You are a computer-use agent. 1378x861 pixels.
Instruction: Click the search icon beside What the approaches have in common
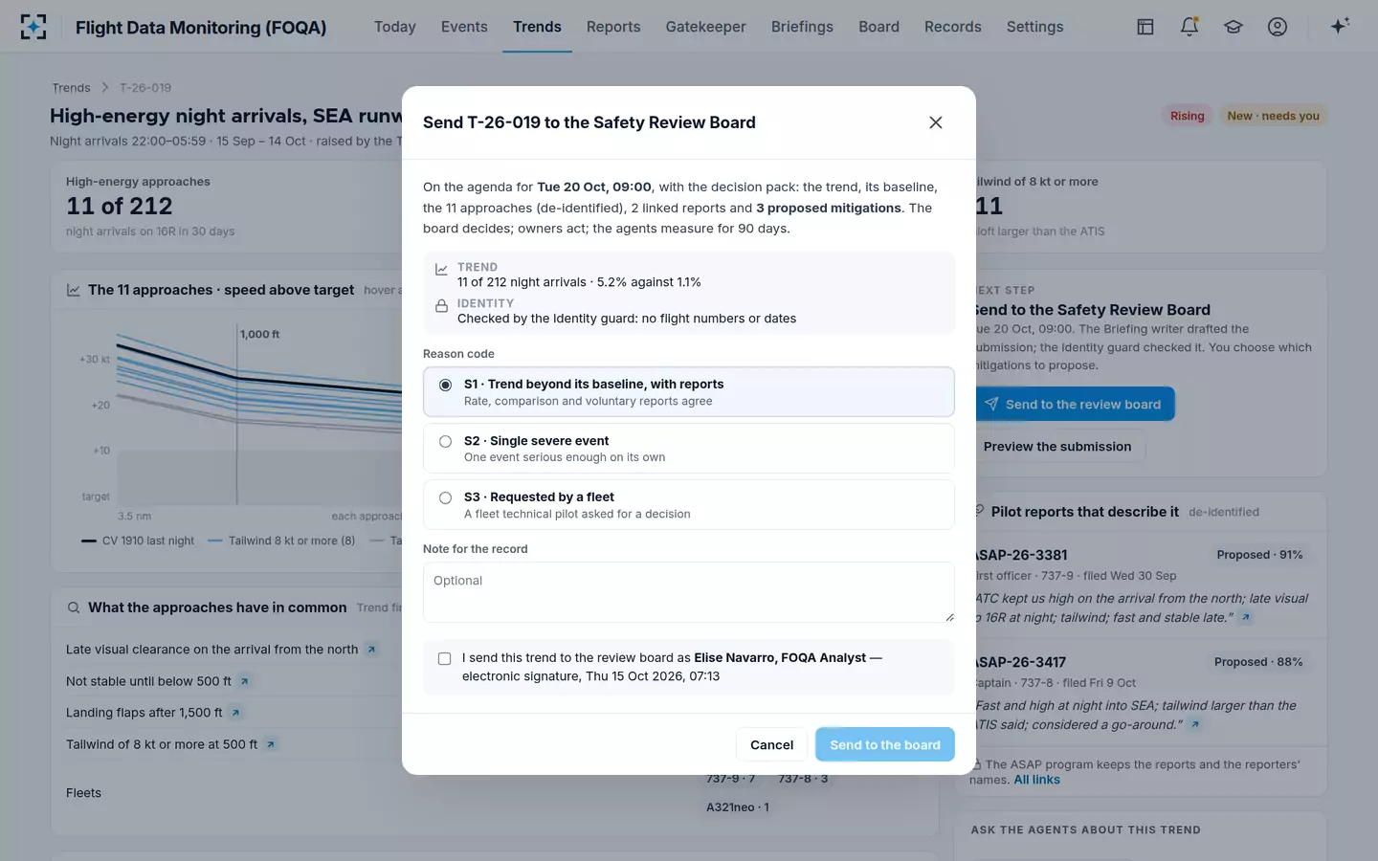tap(73, 607)
